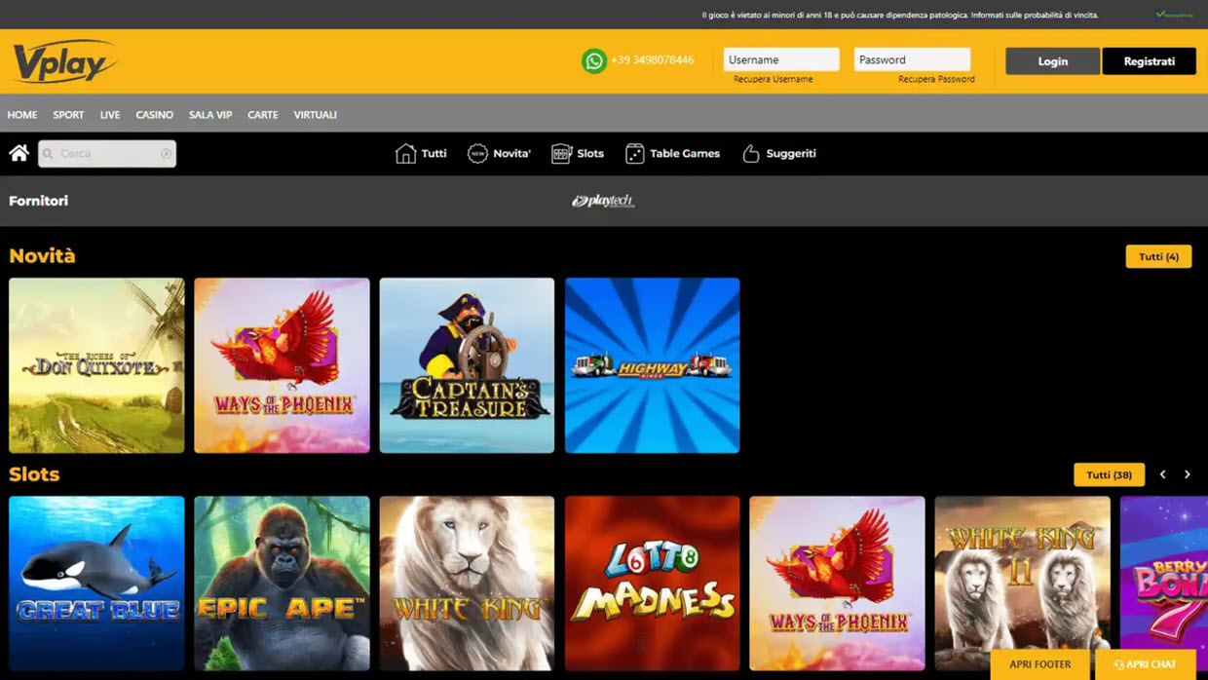Open the VIRTUALI menu item
1208x680 pixels.
(316, 115)
